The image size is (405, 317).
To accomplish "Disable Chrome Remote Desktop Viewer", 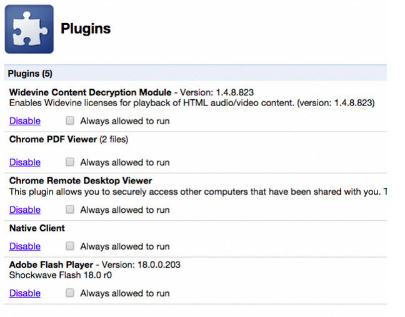I will point(25,210).
